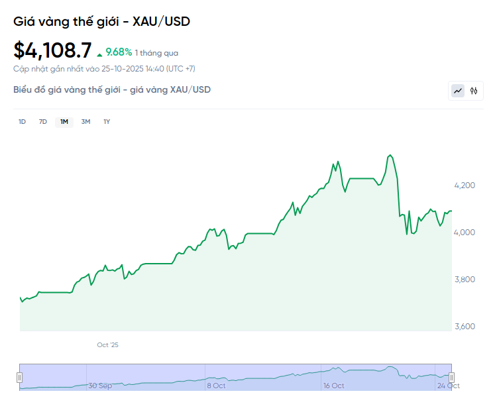This screenshot has width=497, height=420.
Task: Click the Giá vàng thế giới XAU/USD heading
Action: coord(101,21)
